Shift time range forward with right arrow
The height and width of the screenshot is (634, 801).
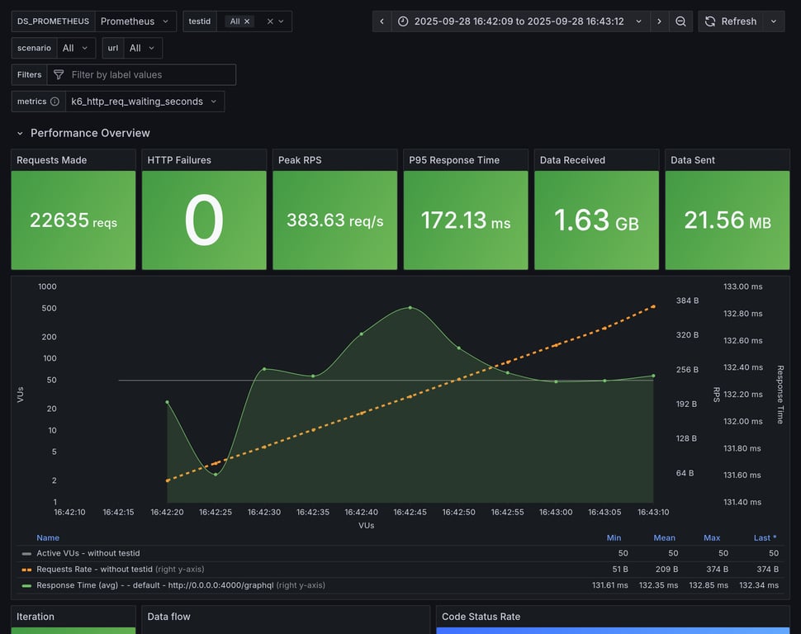659,21
